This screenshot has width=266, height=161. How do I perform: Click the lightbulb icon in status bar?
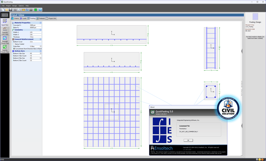pos(257,160)
